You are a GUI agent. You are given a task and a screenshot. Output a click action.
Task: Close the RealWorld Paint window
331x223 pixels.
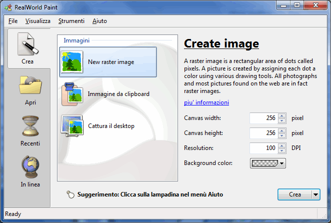click(x=315, y=5)
